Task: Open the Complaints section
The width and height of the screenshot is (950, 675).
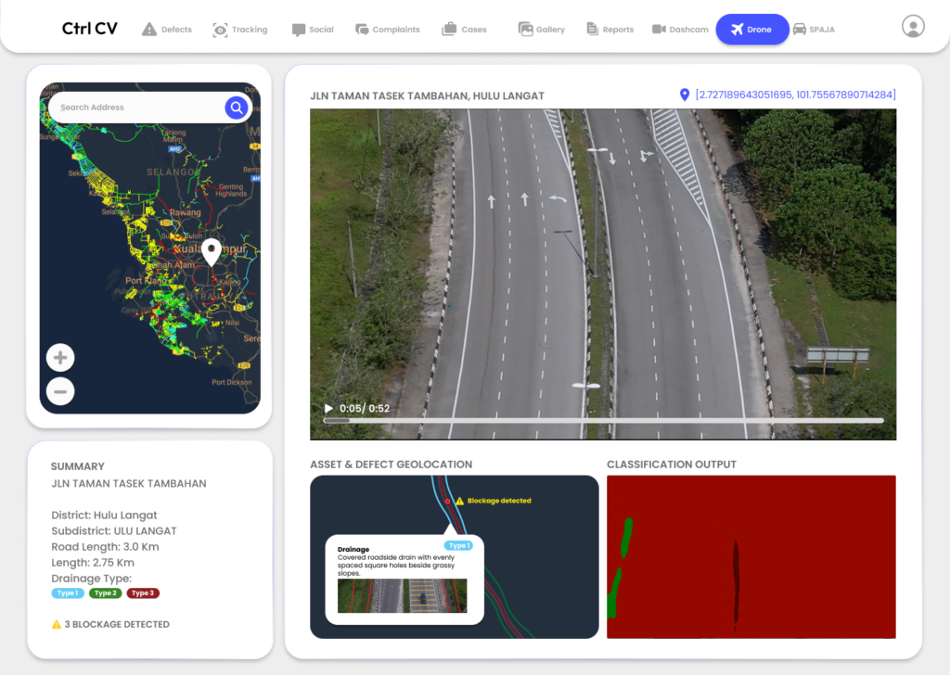Action: click(387, 30)
